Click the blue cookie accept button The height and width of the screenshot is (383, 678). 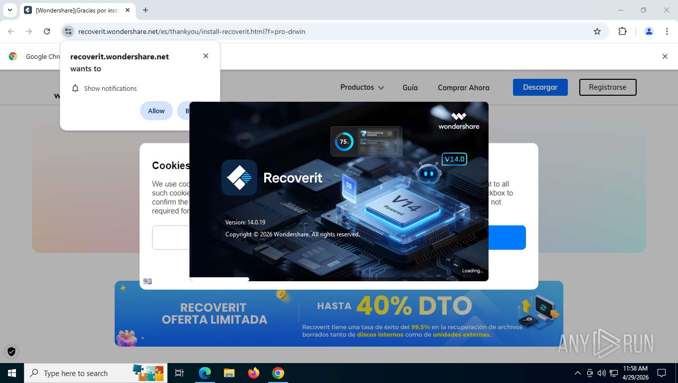(x=507, y=237)
